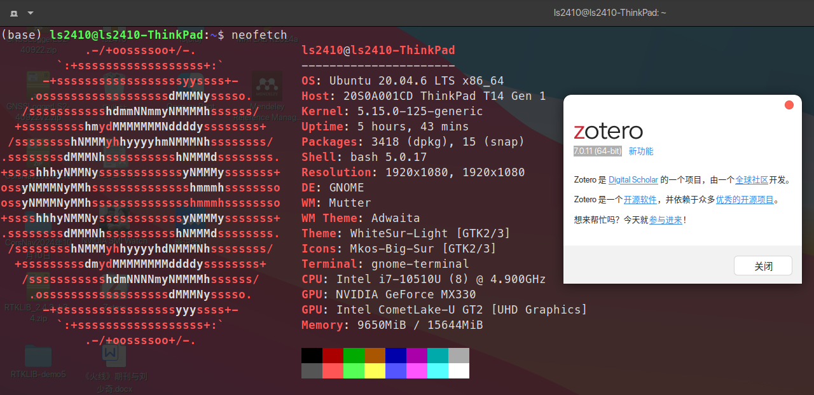Click the WM line Mutter

(x=336, y=203)
